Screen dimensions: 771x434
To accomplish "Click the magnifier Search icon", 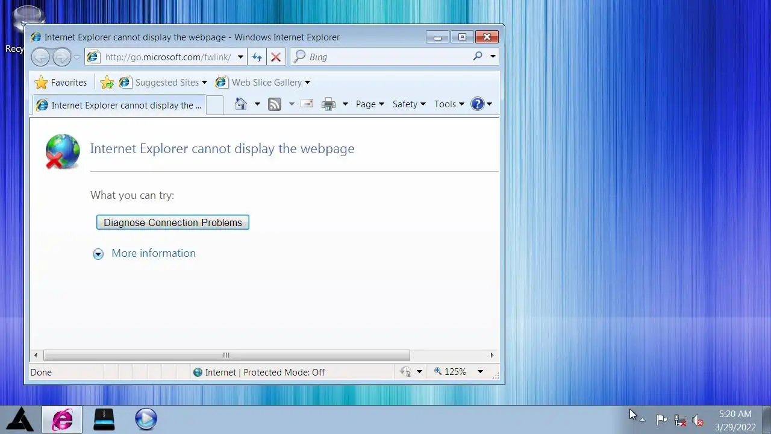I will [478, 56].
